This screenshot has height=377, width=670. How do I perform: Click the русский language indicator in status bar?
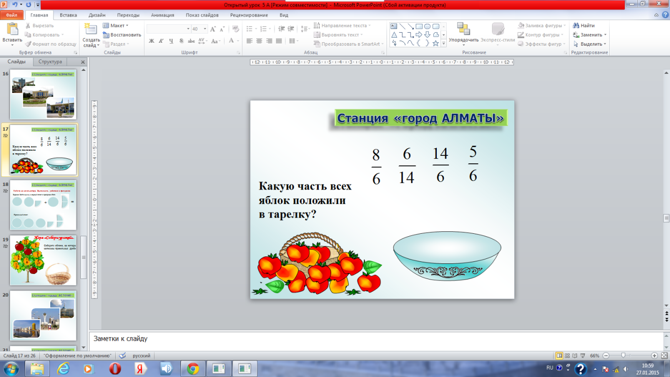pyautogui.click(x=141, y=355)
